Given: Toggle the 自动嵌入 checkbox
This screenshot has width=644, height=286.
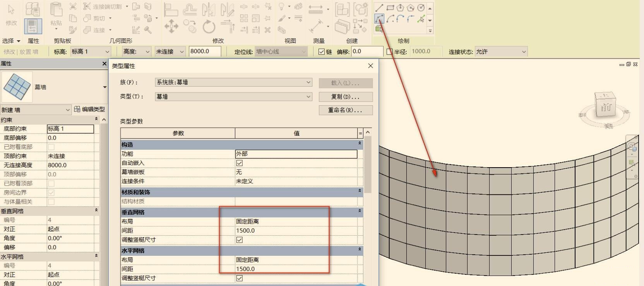Looking at the screenshot, I should (240, 163).
